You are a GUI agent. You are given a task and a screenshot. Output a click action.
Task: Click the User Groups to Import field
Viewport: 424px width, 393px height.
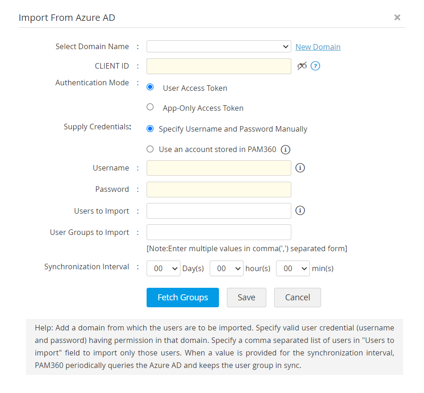click(218, 232)
